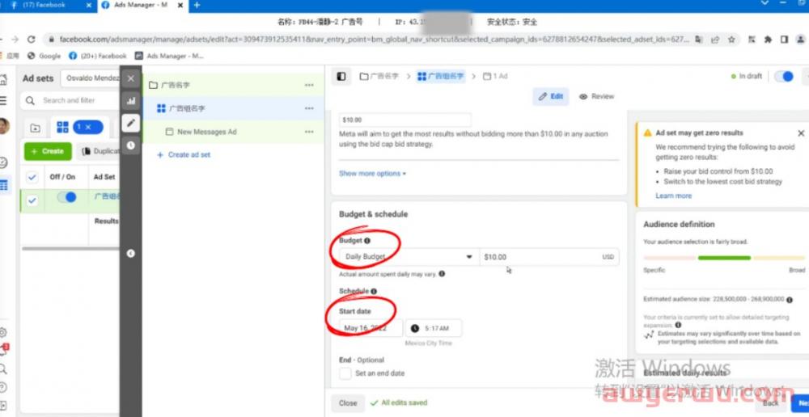Open three-dots menu for the 广告组名字 ad set
The image size is (809, 417).
(309, 108)
